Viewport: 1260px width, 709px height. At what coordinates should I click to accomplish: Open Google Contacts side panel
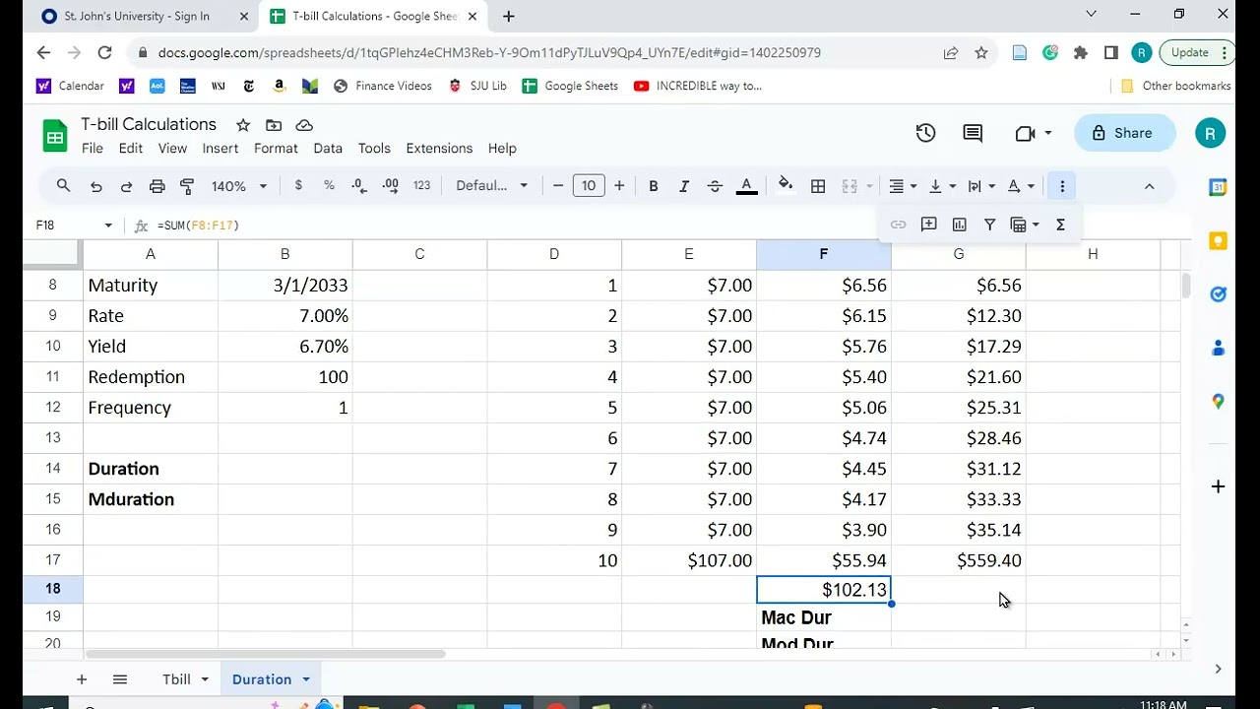(x=1218, y=348)
